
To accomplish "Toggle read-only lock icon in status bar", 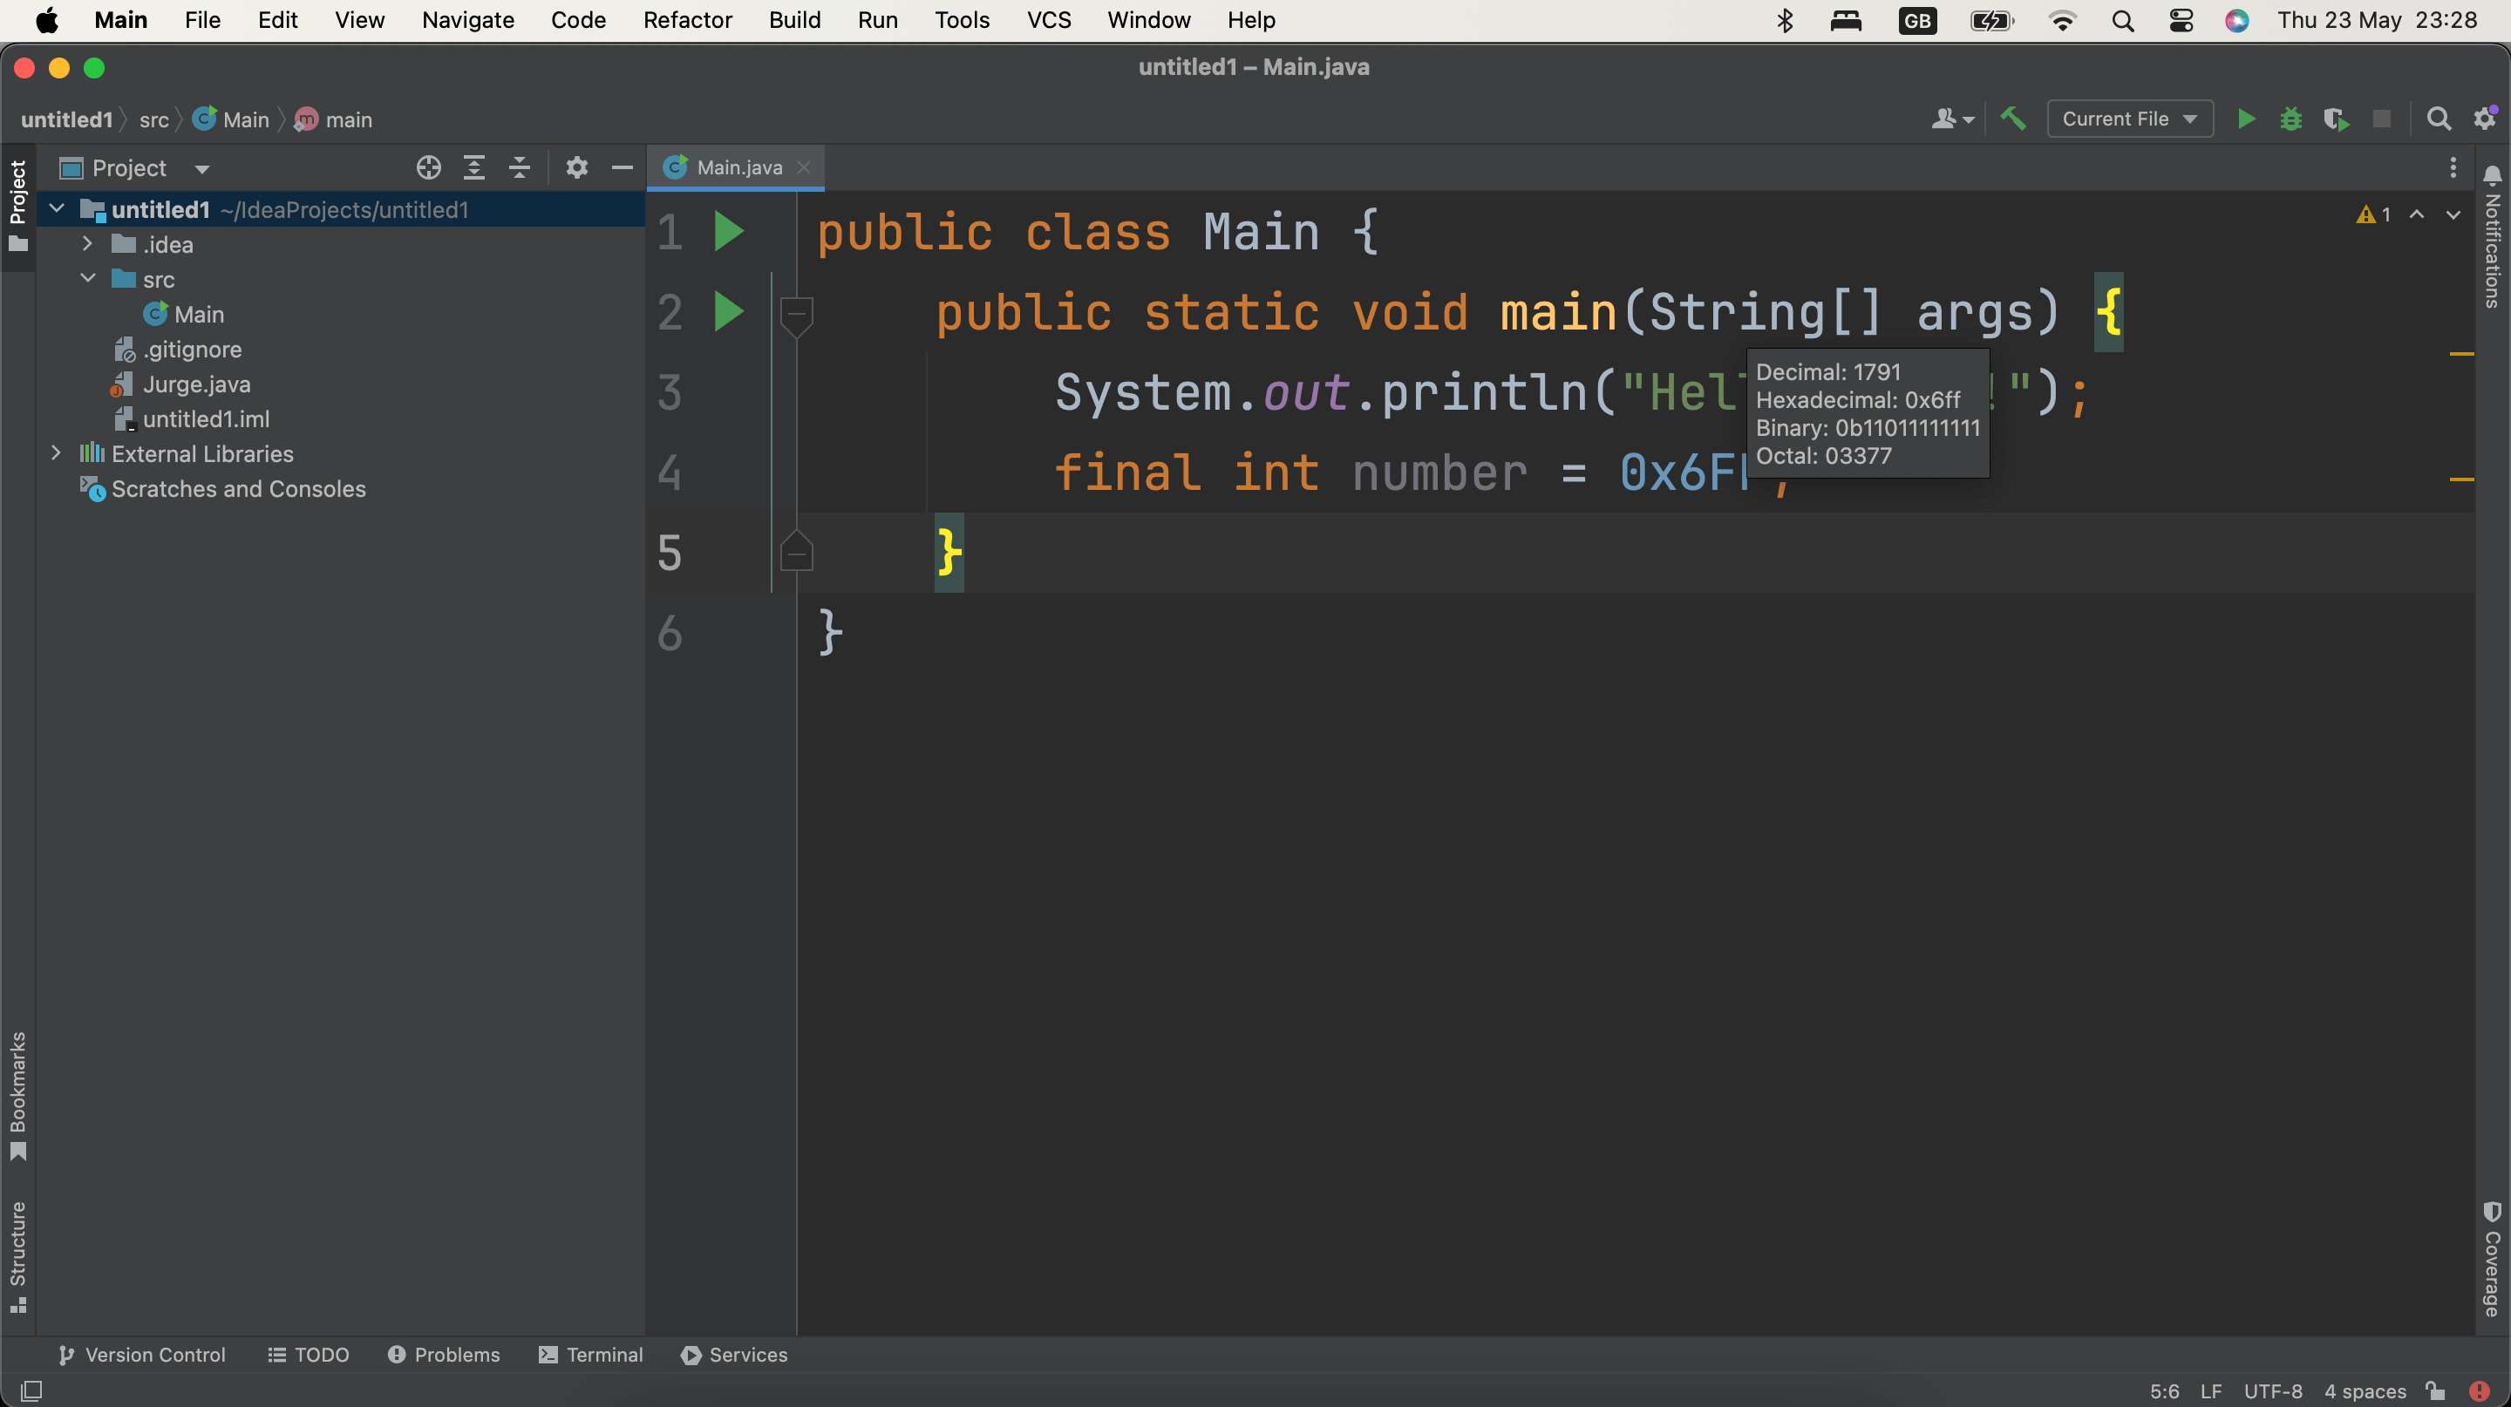I will [x=2435, y=1390].
